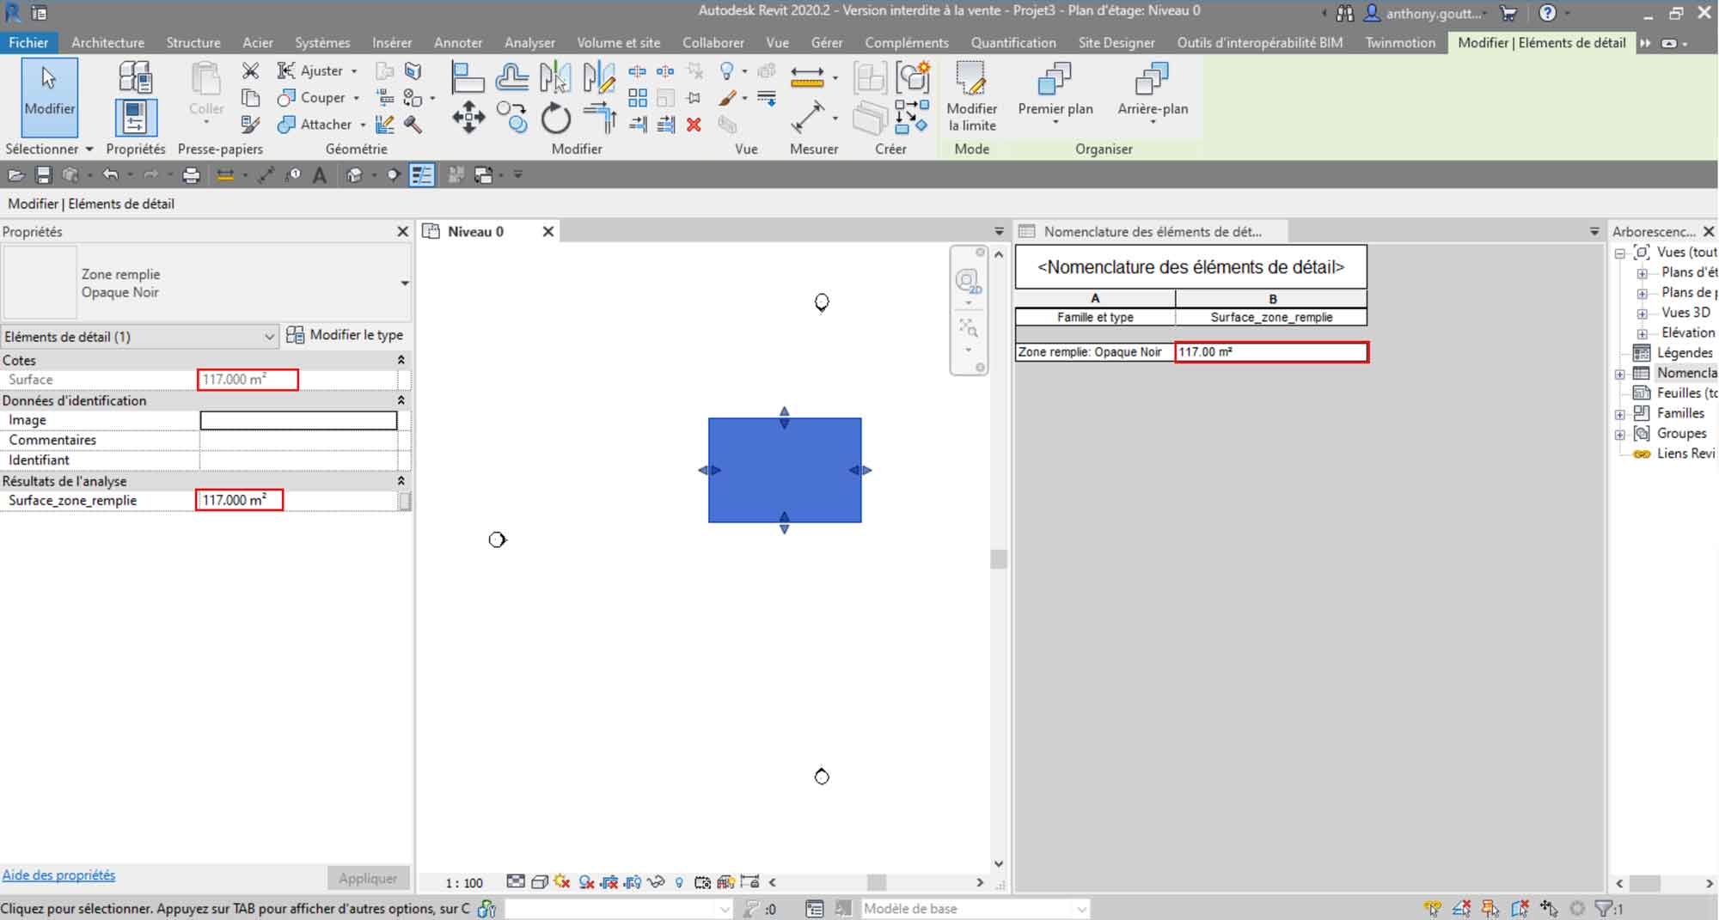Click the Commentaires input field
Viewport: 1719px width, 920px height.
coord(298,440)
